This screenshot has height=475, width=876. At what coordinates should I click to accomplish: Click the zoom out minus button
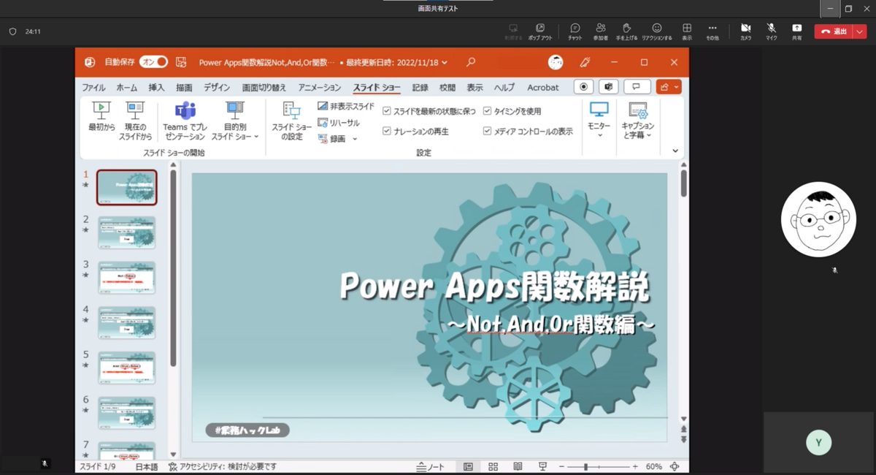pos(561,466)
